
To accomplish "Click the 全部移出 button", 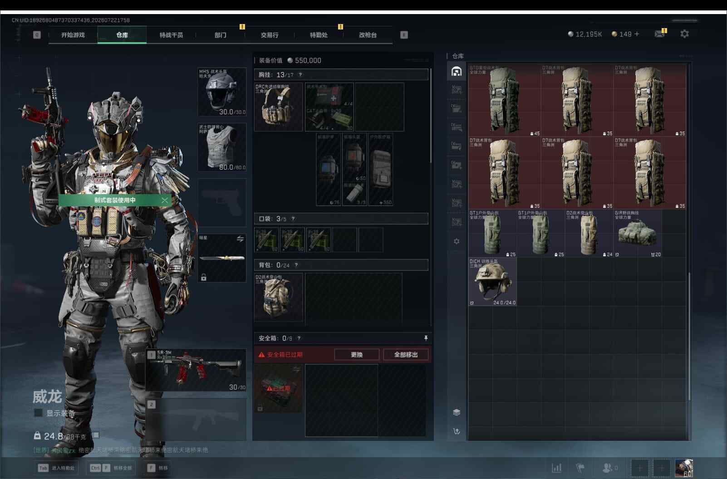I will click(406, 355).
